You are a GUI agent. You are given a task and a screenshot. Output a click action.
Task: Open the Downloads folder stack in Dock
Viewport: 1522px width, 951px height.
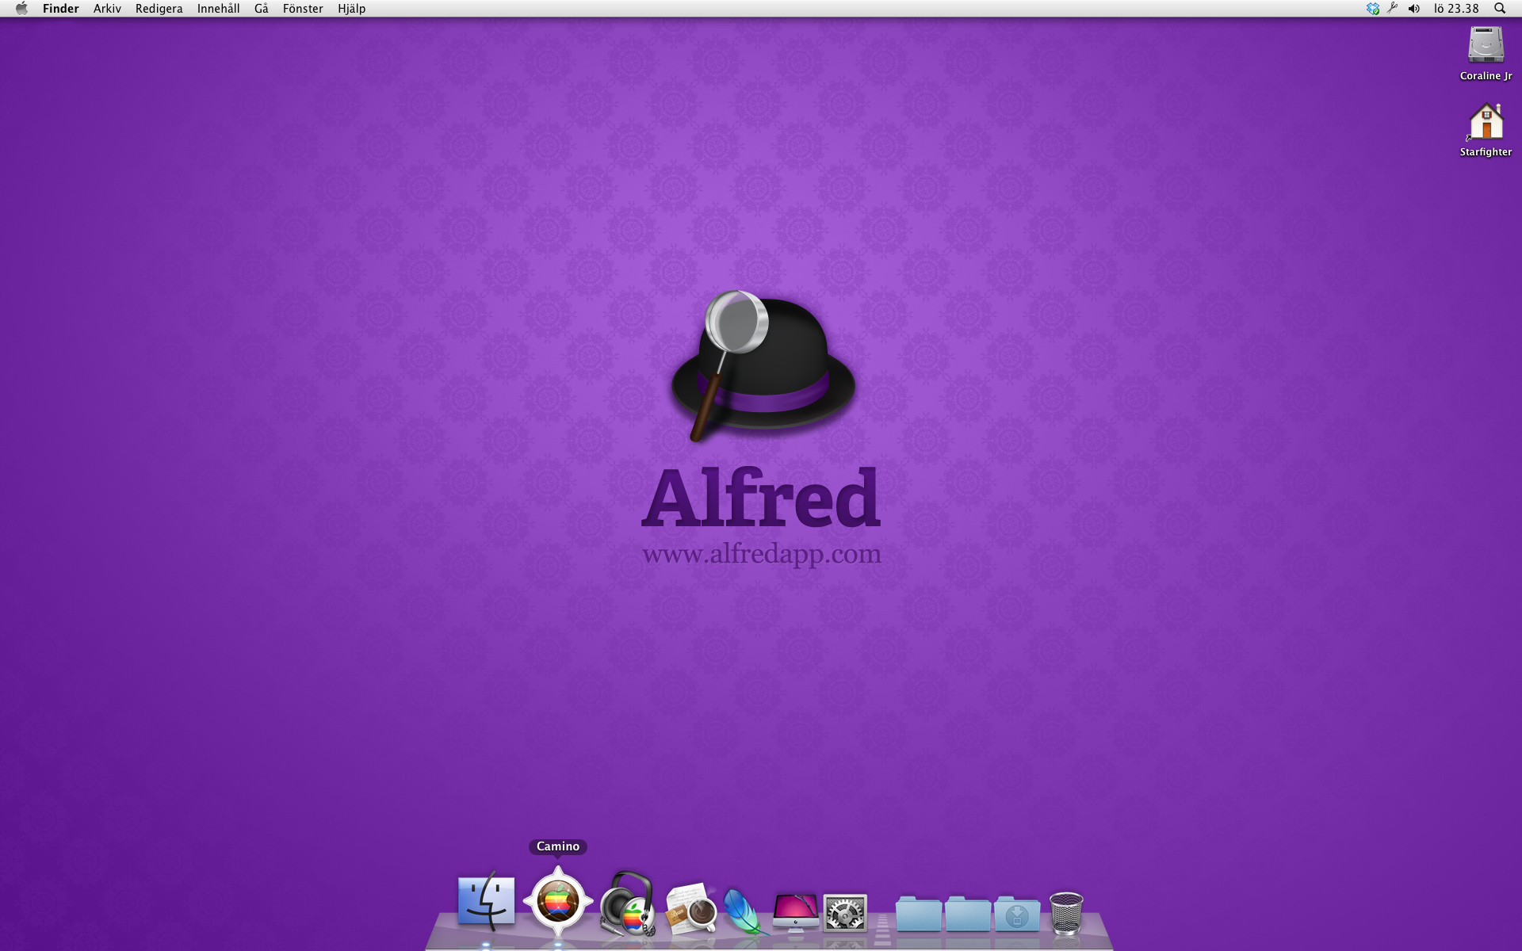pos(1017,914)
